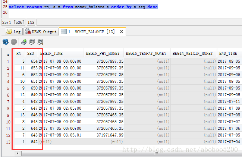The image size is (242, 157).
Task: Click inside the SQL select statement on line 25
Action: click(x=83, y=7)
